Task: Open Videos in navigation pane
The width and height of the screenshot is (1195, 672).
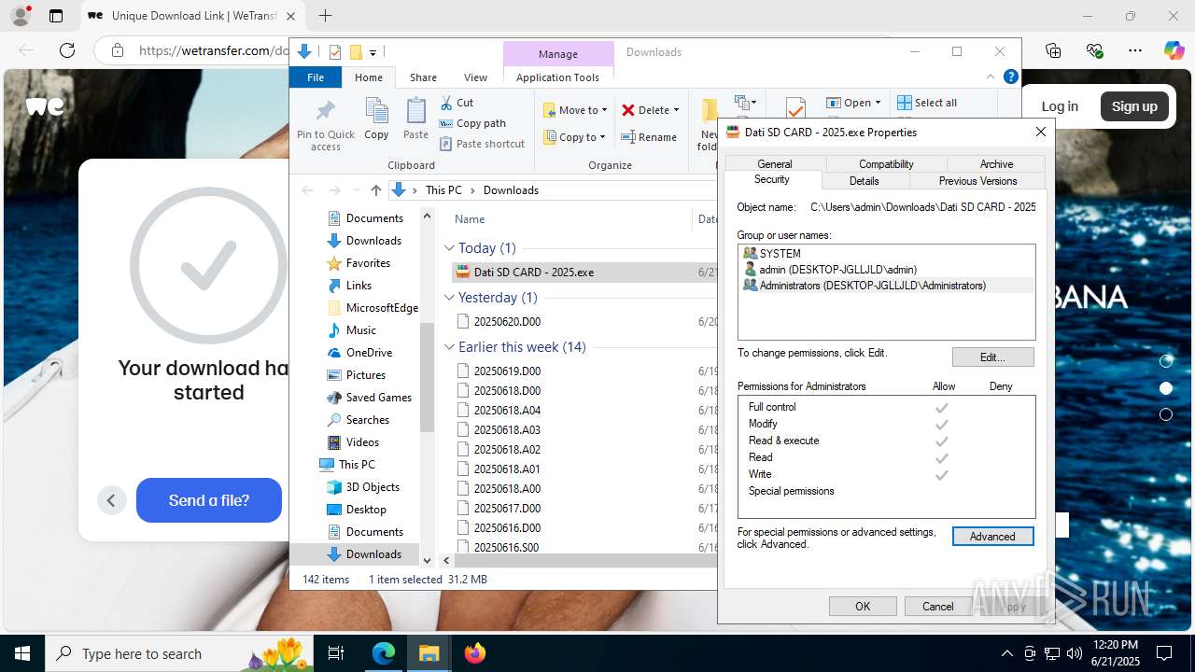Action: (x=362, y=442)
